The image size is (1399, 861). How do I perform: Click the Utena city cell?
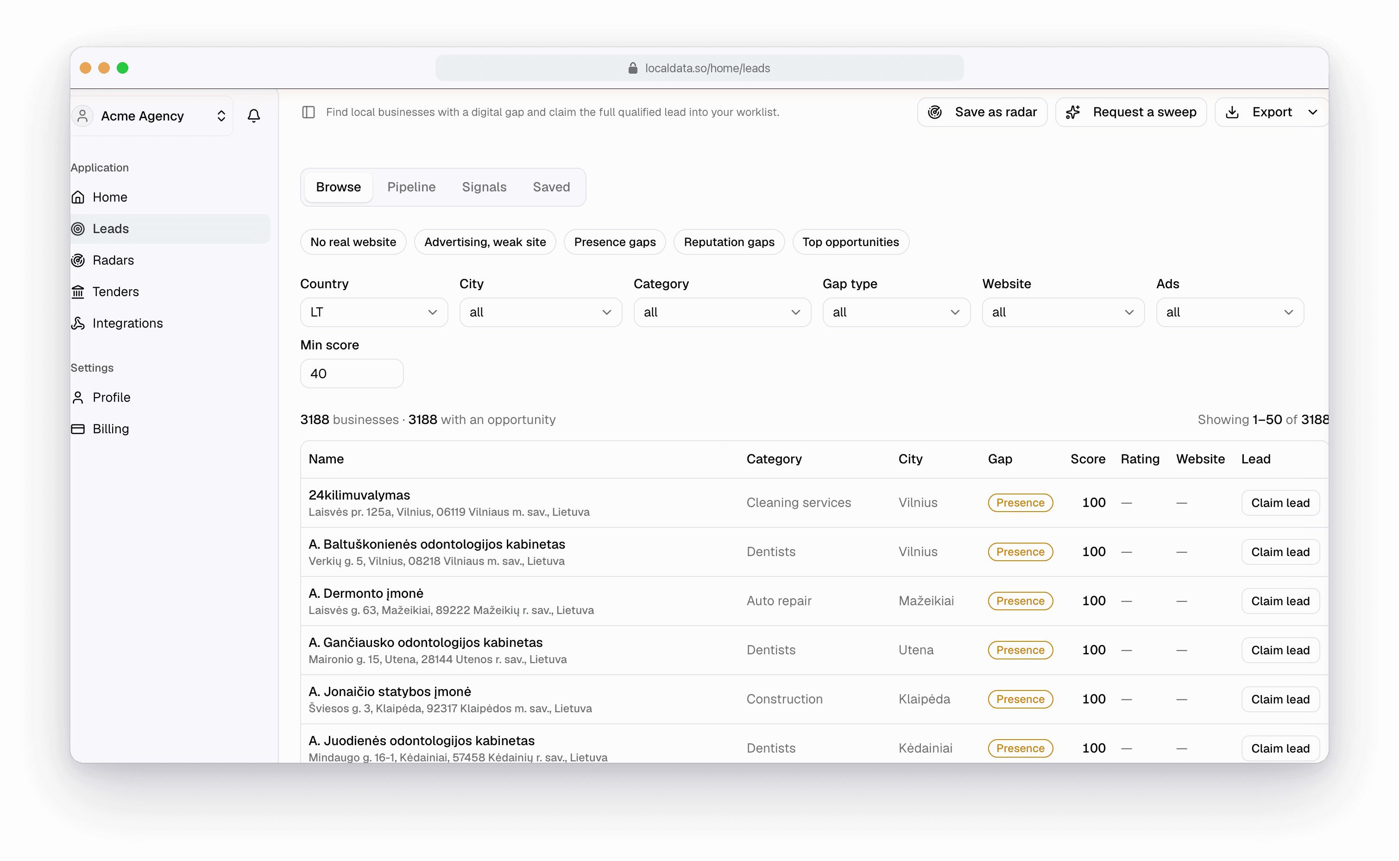(916, 650)
